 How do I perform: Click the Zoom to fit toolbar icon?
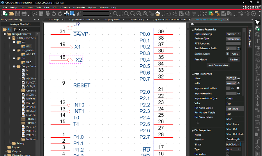tap(139, 14)
